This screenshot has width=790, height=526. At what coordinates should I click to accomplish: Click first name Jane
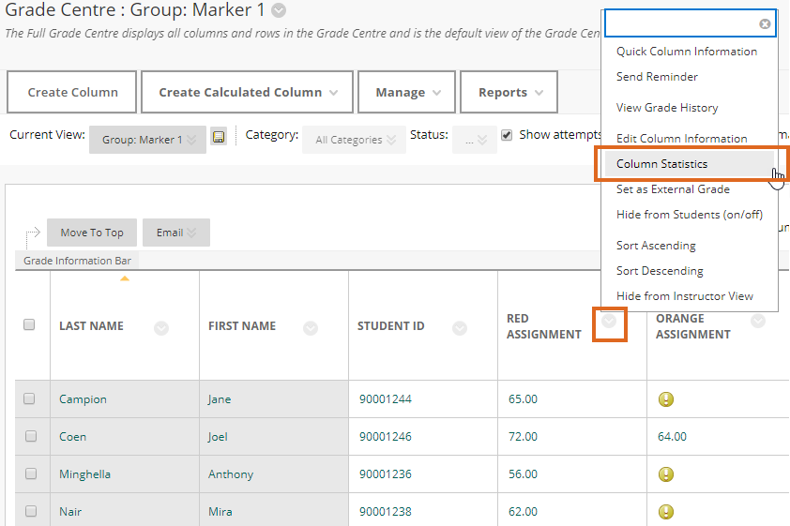click(x=220, y=399)
